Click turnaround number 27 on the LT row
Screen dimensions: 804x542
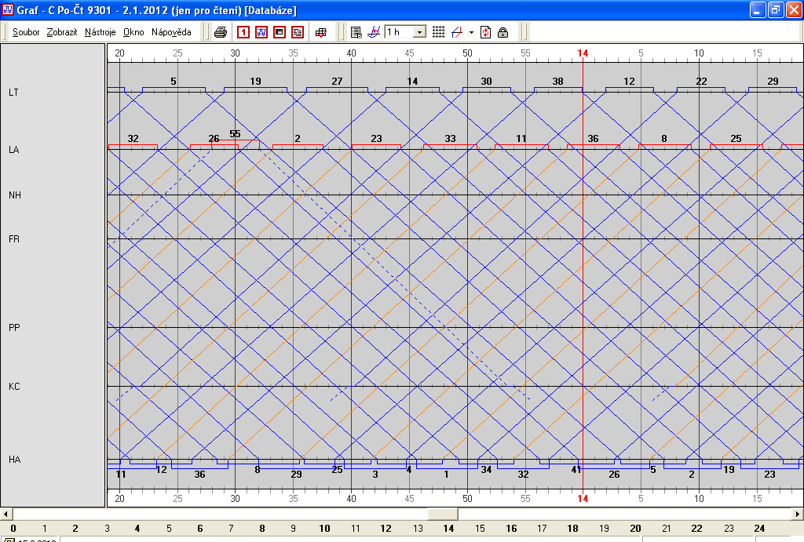(x=337, y=82)
